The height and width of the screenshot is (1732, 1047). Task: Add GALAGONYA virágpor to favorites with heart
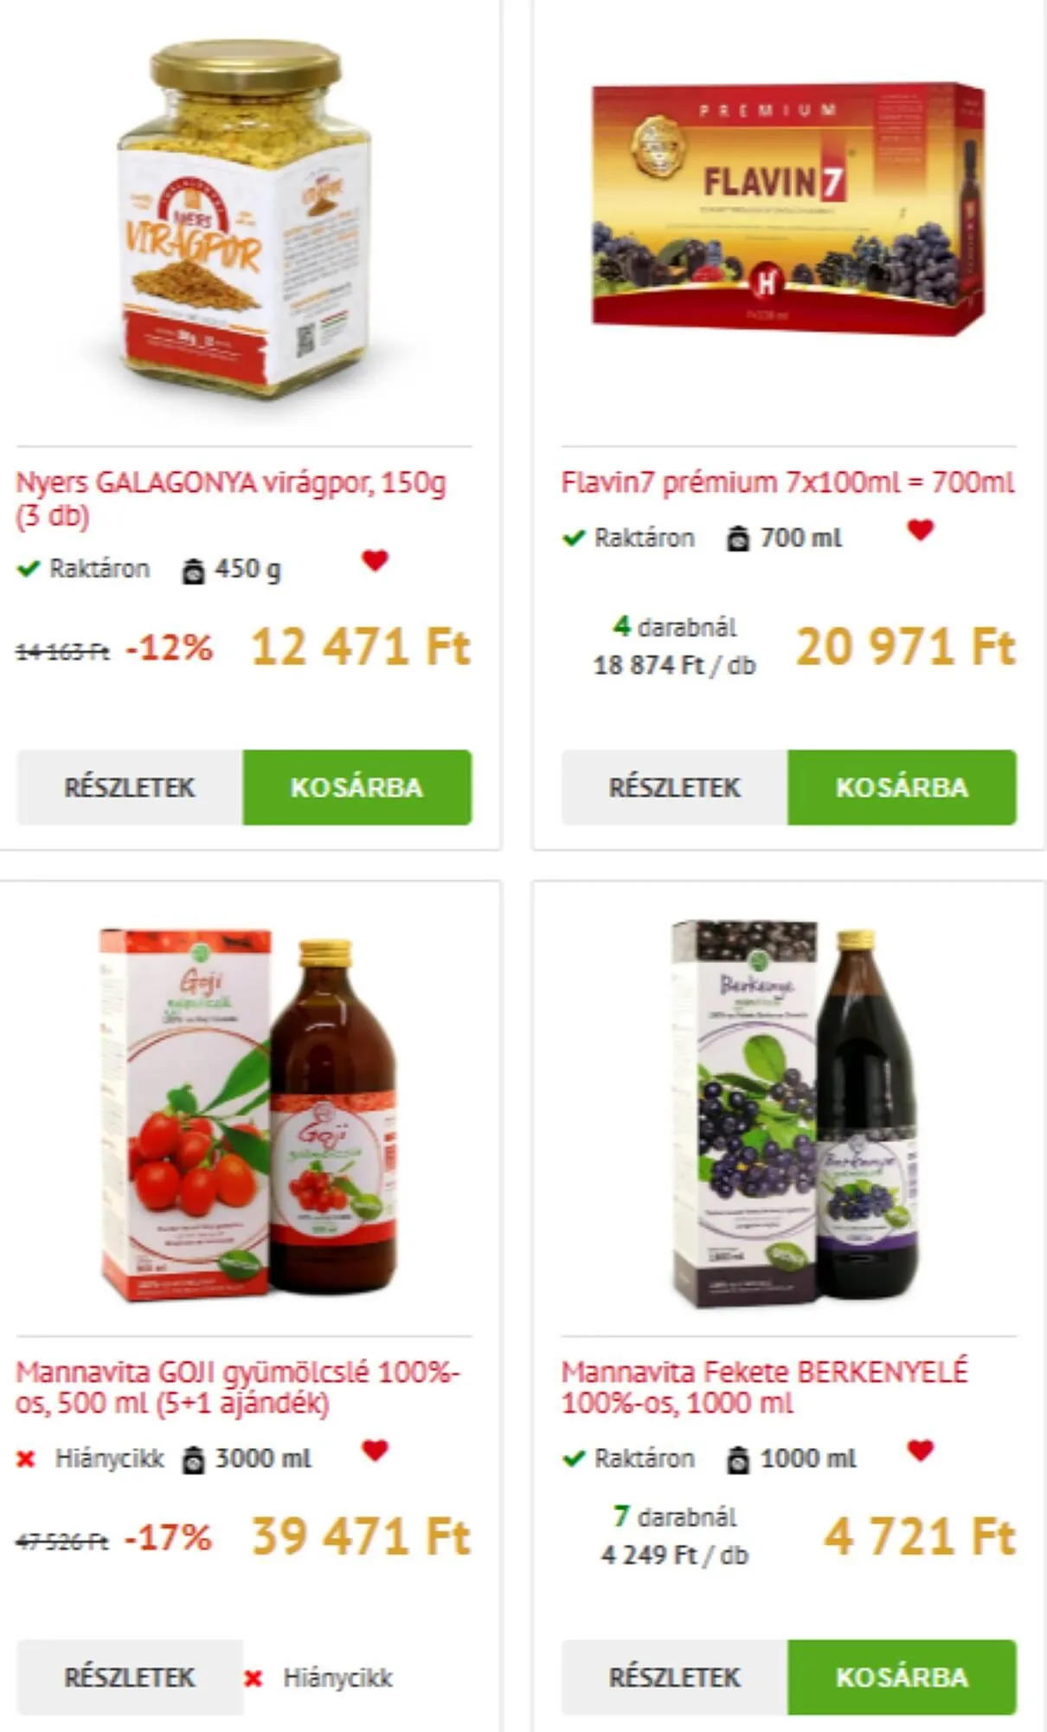[x=375, y=560]
